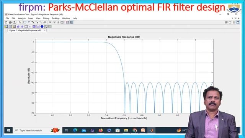The image size is (245, 138).
Task: Select the Insert Rectangle tool
Action: pos(25,22)
